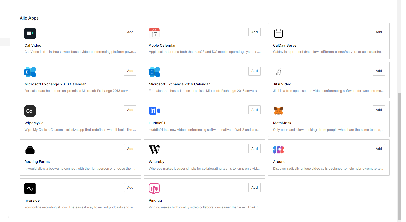Screen dimensions: 406x222
Task: Select the Apple Calendar icon
Action: 154,33
